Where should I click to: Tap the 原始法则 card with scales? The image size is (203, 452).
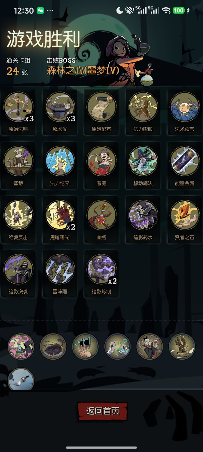pyautogui.click(x=18, y=113)
